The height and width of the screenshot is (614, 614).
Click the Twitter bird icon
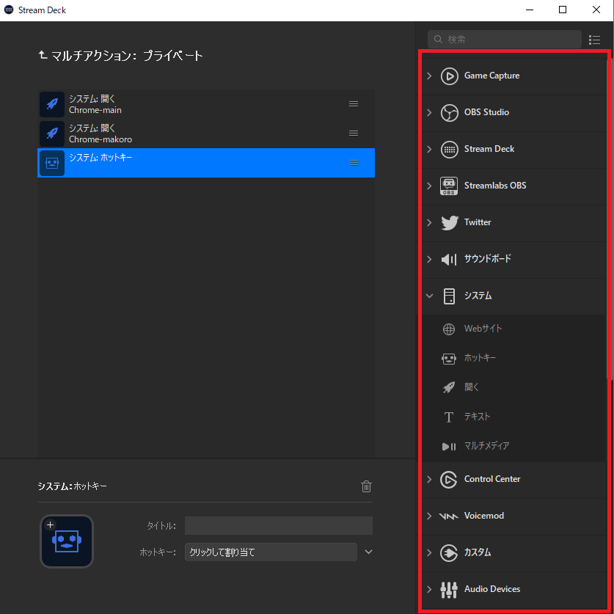click(449, 223)
